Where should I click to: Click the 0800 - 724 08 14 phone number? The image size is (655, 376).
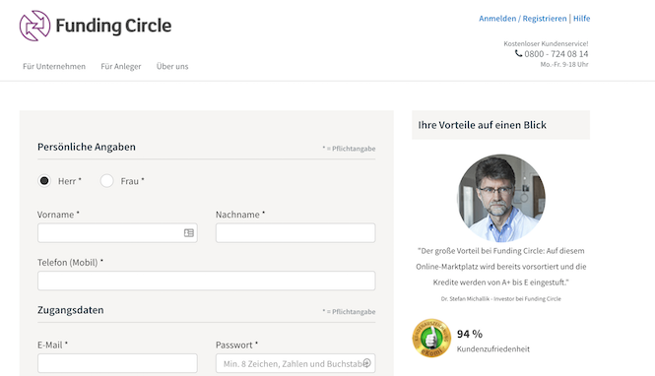tap(556, 54)
